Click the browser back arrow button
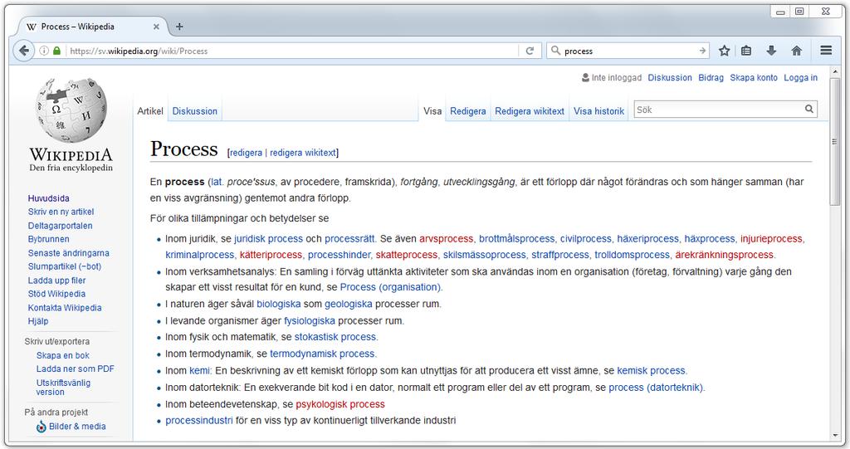The width and height of the screenshot is (850, 449). [23, 51]
